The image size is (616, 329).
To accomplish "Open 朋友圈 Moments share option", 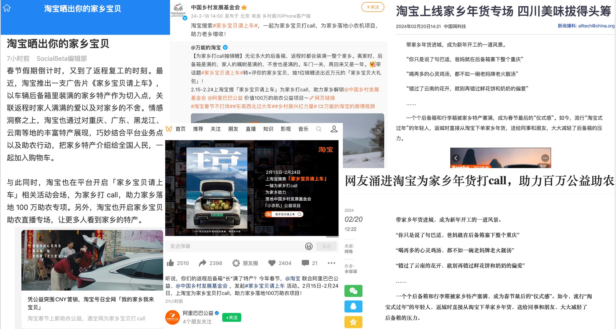I will click(x=245, y=263).
